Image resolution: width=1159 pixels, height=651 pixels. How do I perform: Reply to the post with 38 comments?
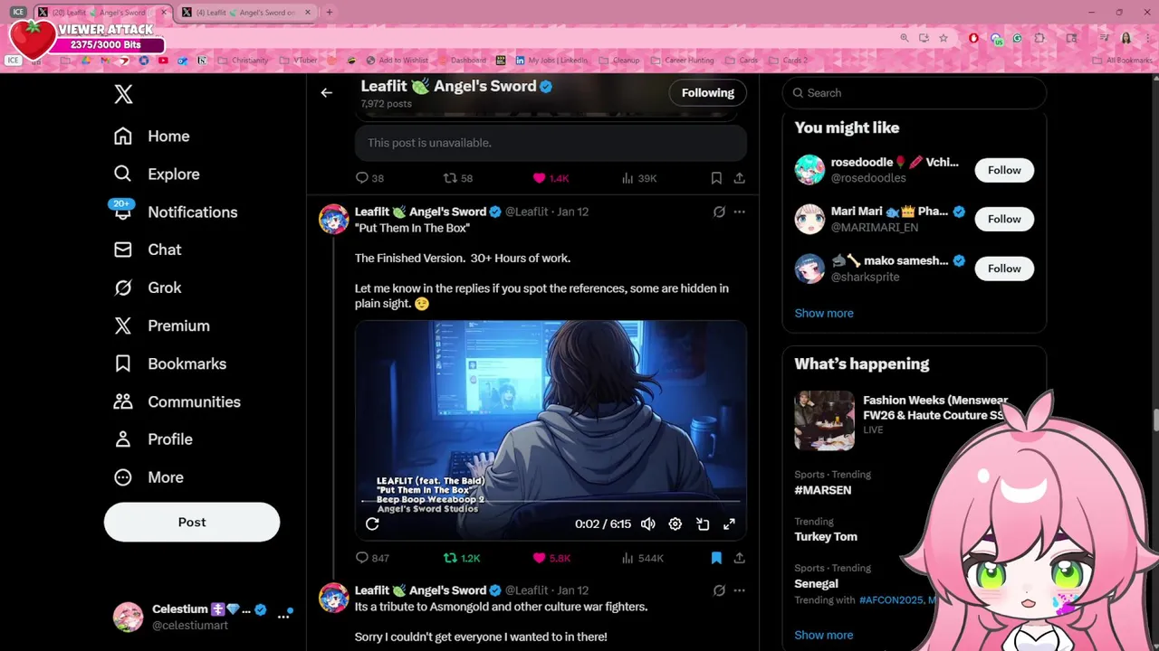pyautogui.click(x=369, y=178)
